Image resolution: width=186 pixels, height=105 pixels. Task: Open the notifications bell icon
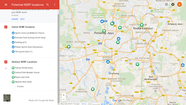173,4
